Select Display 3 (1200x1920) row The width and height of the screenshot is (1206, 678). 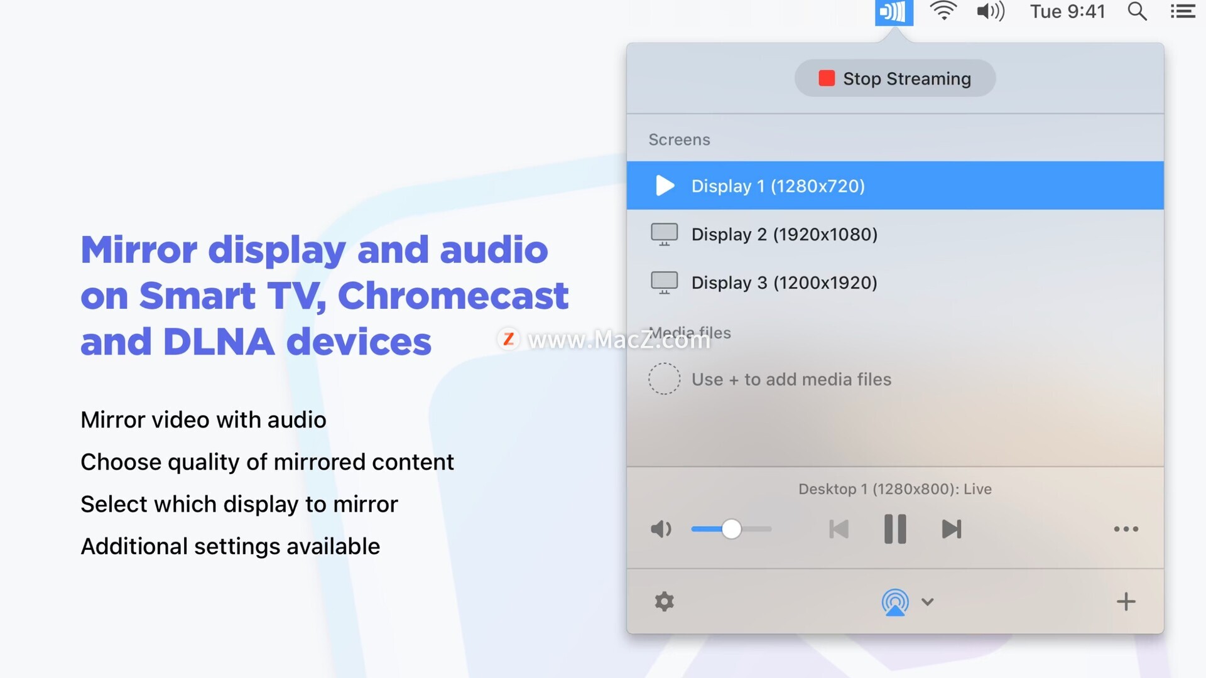895,282
